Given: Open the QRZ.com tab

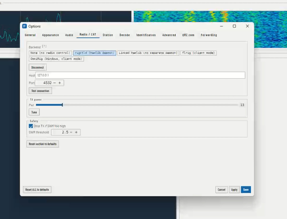Looking at the screenshot, I should tap(188, 35).
